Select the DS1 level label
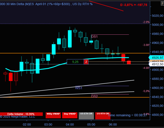This screenshot has width=164, height=128. (94, 37)
